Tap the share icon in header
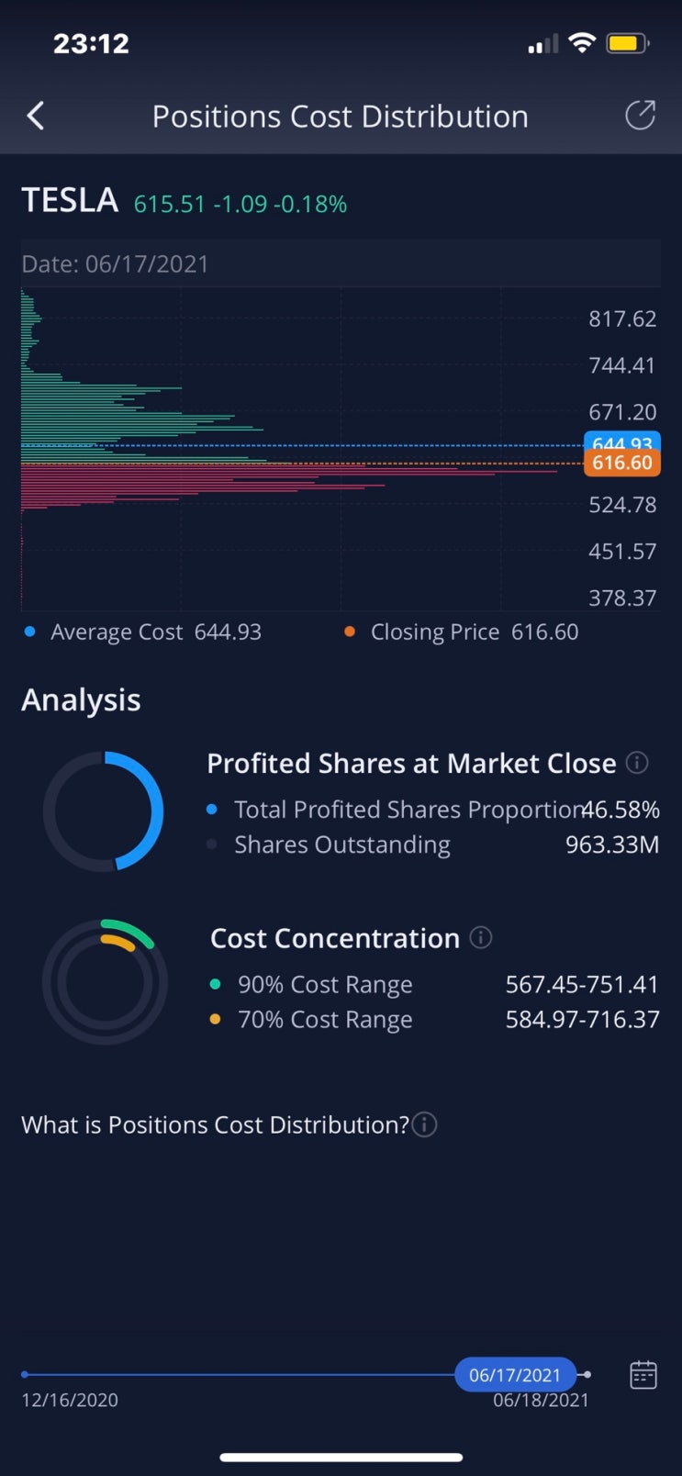This screenshot has width=682, height=1476. (640, 116)
